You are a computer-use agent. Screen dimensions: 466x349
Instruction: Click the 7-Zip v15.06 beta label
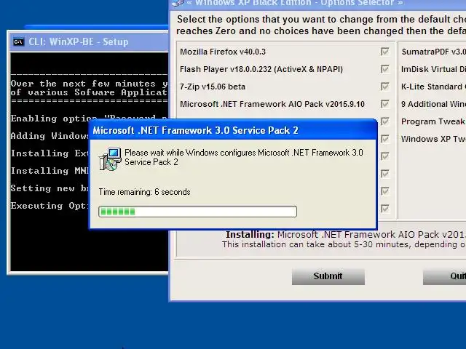pos(213,87)
